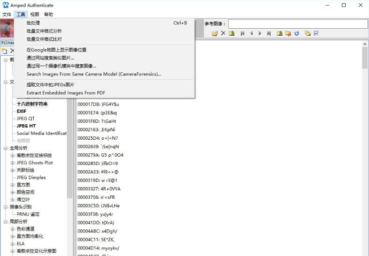Click the X remove reference image icon
The height and width of the screenshot is (256, 369).
click(223, 33)
